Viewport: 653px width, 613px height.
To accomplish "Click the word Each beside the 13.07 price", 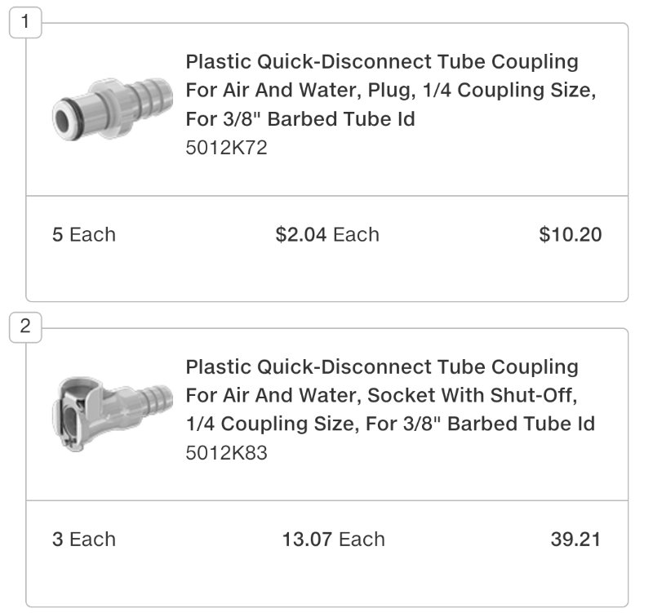I will (x=362, y=540).
